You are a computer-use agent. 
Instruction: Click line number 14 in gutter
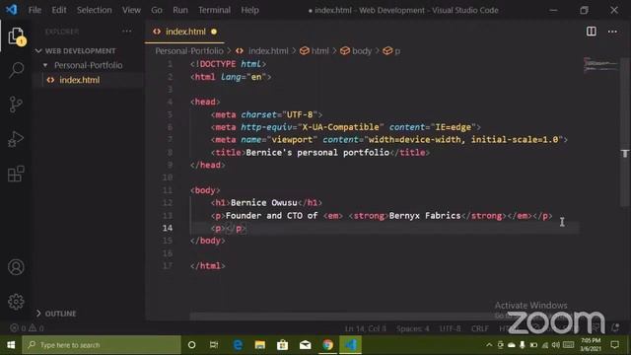point(168,228)
